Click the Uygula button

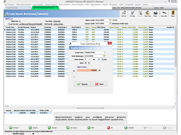(82, 84)
